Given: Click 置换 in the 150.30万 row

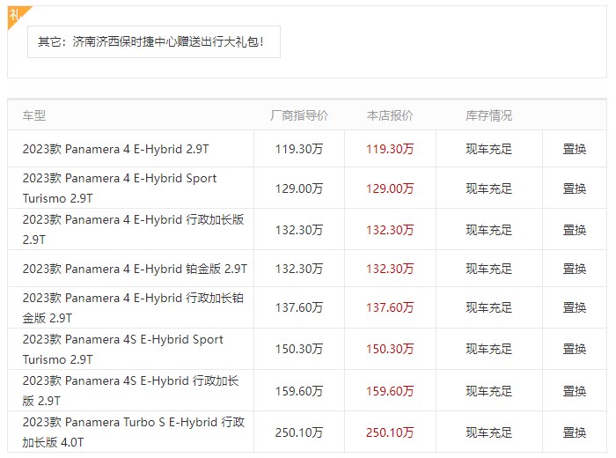Looking at the screenshot, I should [575, 349].
